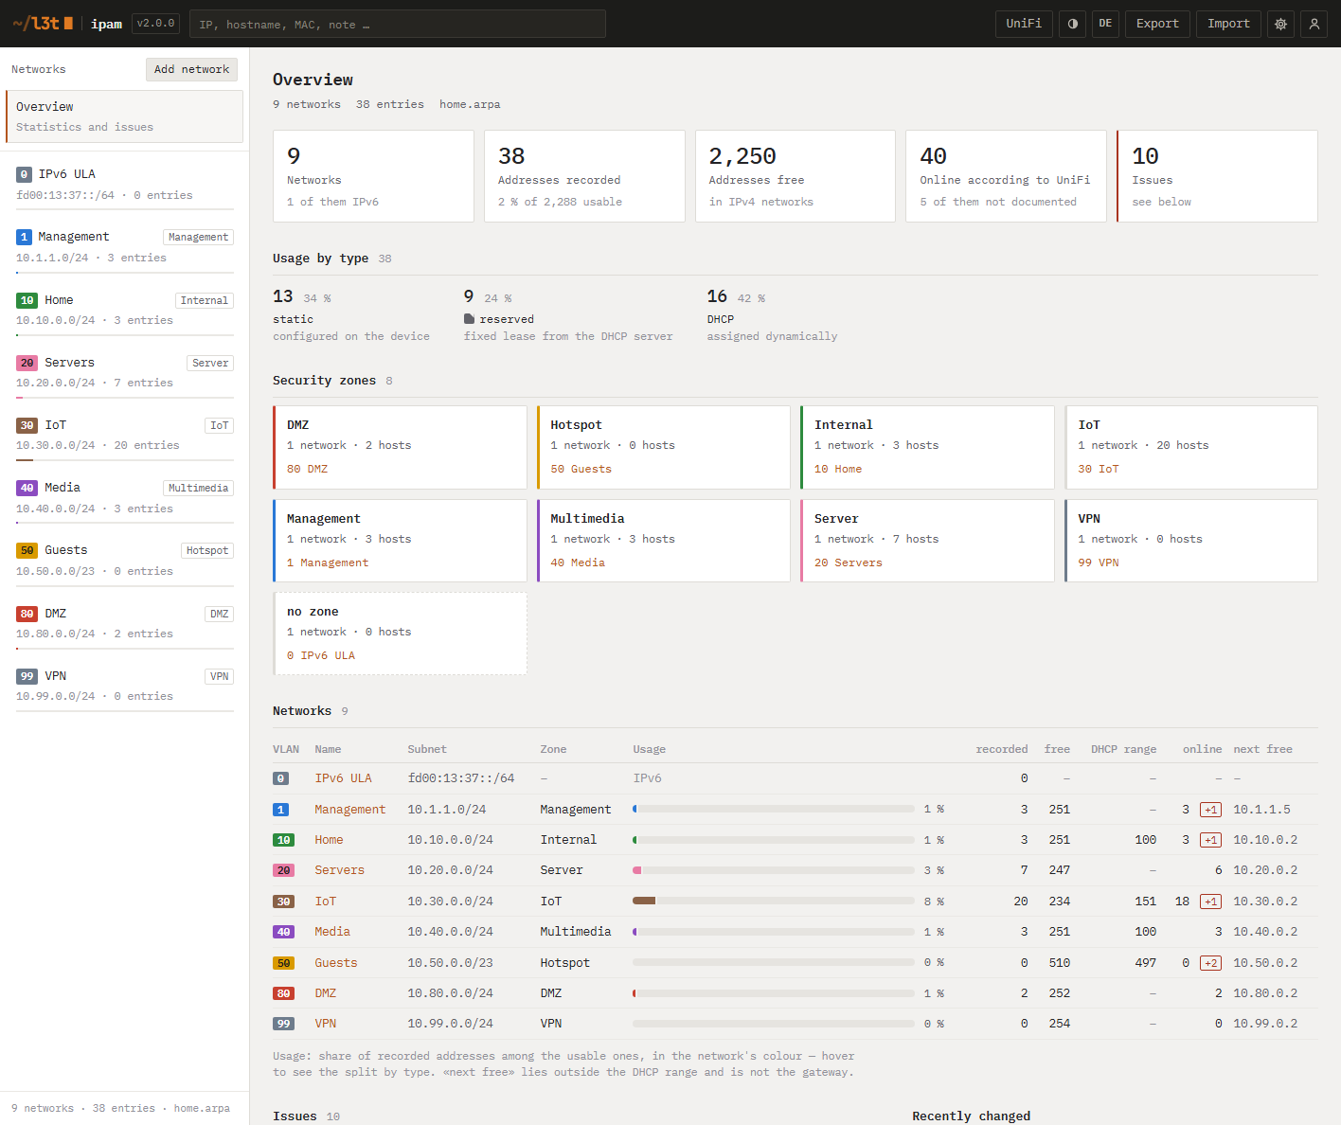Click the reserved lock icon in Usage by type
1341x1125 pixels.
(469, 319)
